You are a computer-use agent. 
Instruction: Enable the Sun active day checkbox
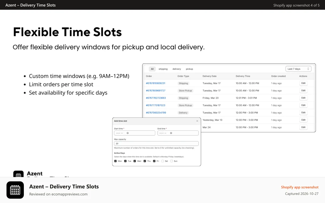pyautogui.click(x=171, y=161)
